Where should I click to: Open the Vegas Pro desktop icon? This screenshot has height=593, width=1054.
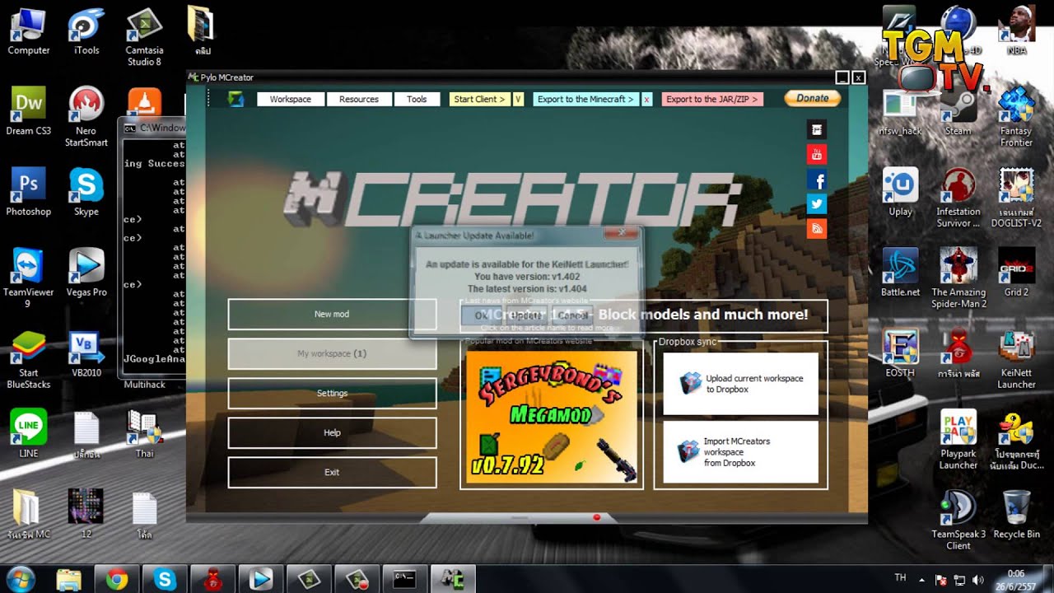[86, 273]
